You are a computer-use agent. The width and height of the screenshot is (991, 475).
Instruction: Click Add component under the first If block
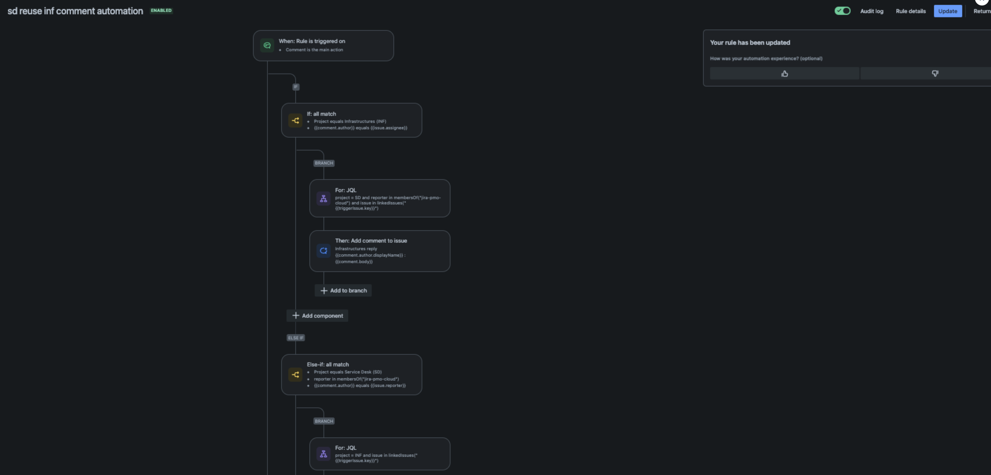coord(317,316)
